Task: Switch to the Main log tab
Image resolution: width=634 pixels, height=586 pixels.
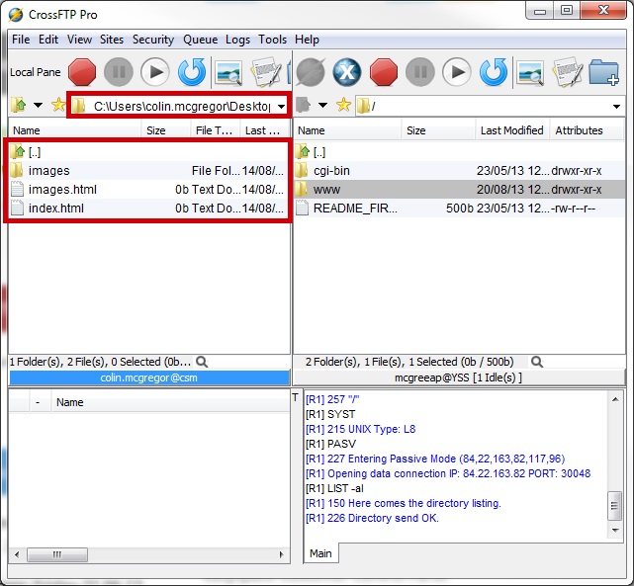Action: (x=320, y=553)
